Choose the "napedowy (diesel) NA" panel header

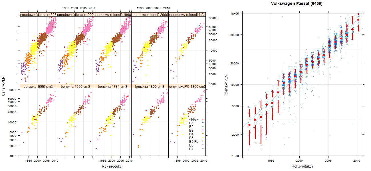click(187, 15)
